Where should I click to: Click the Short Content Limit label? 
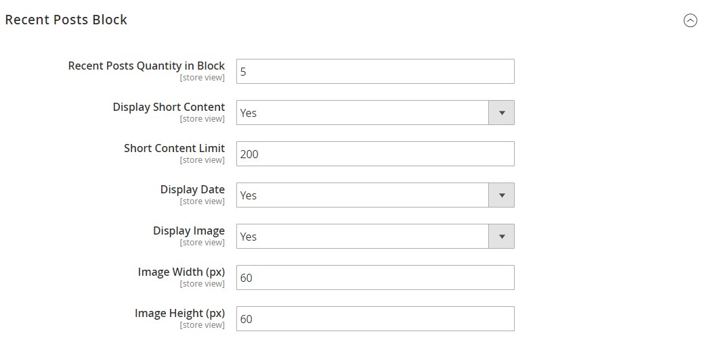tap(174, 148)
